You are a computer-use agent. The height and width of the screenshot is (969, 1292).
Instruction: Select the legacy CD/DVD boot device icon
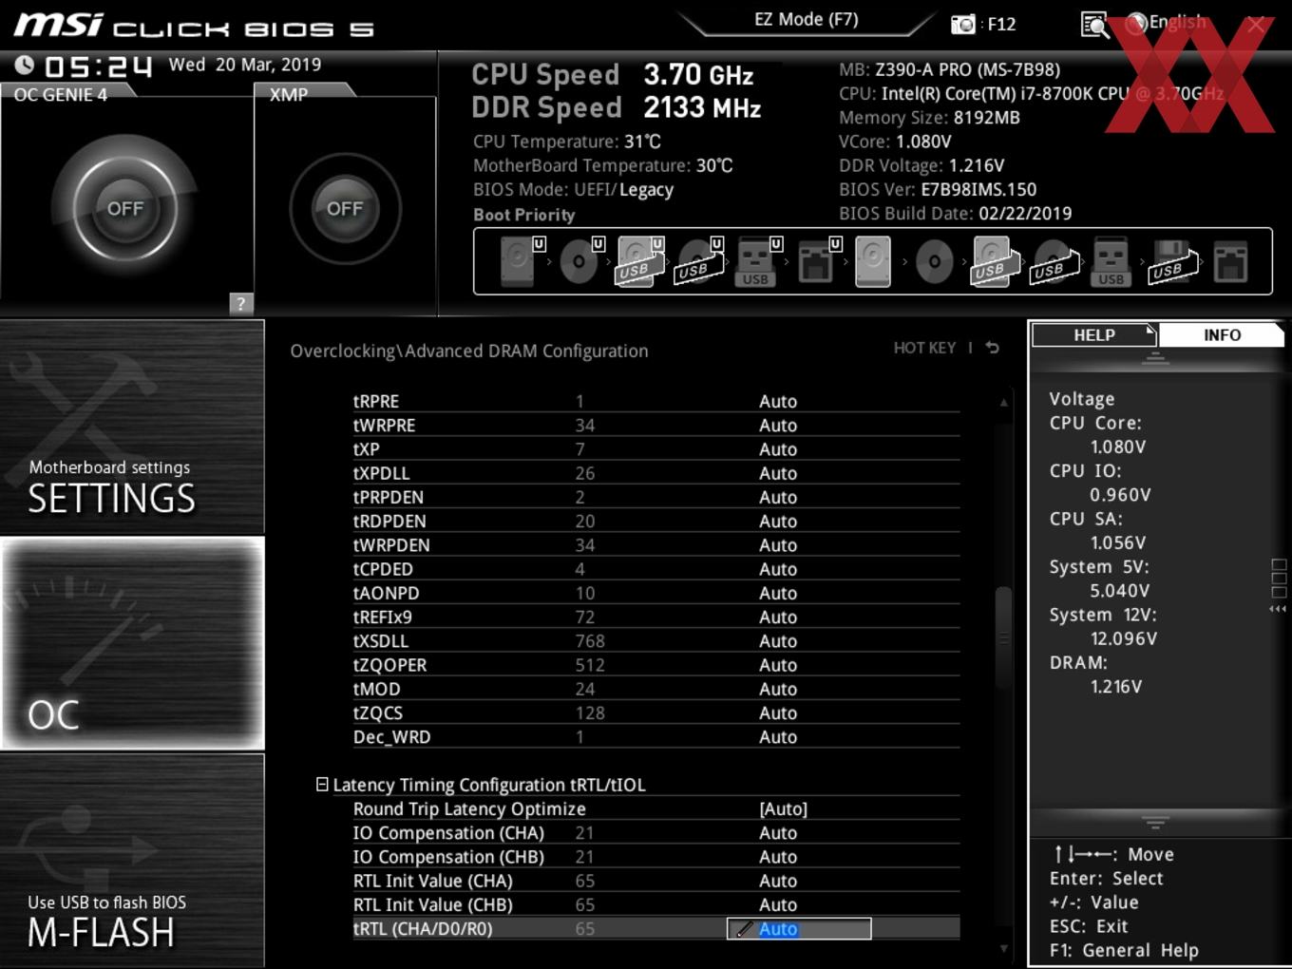pos(935,261)
